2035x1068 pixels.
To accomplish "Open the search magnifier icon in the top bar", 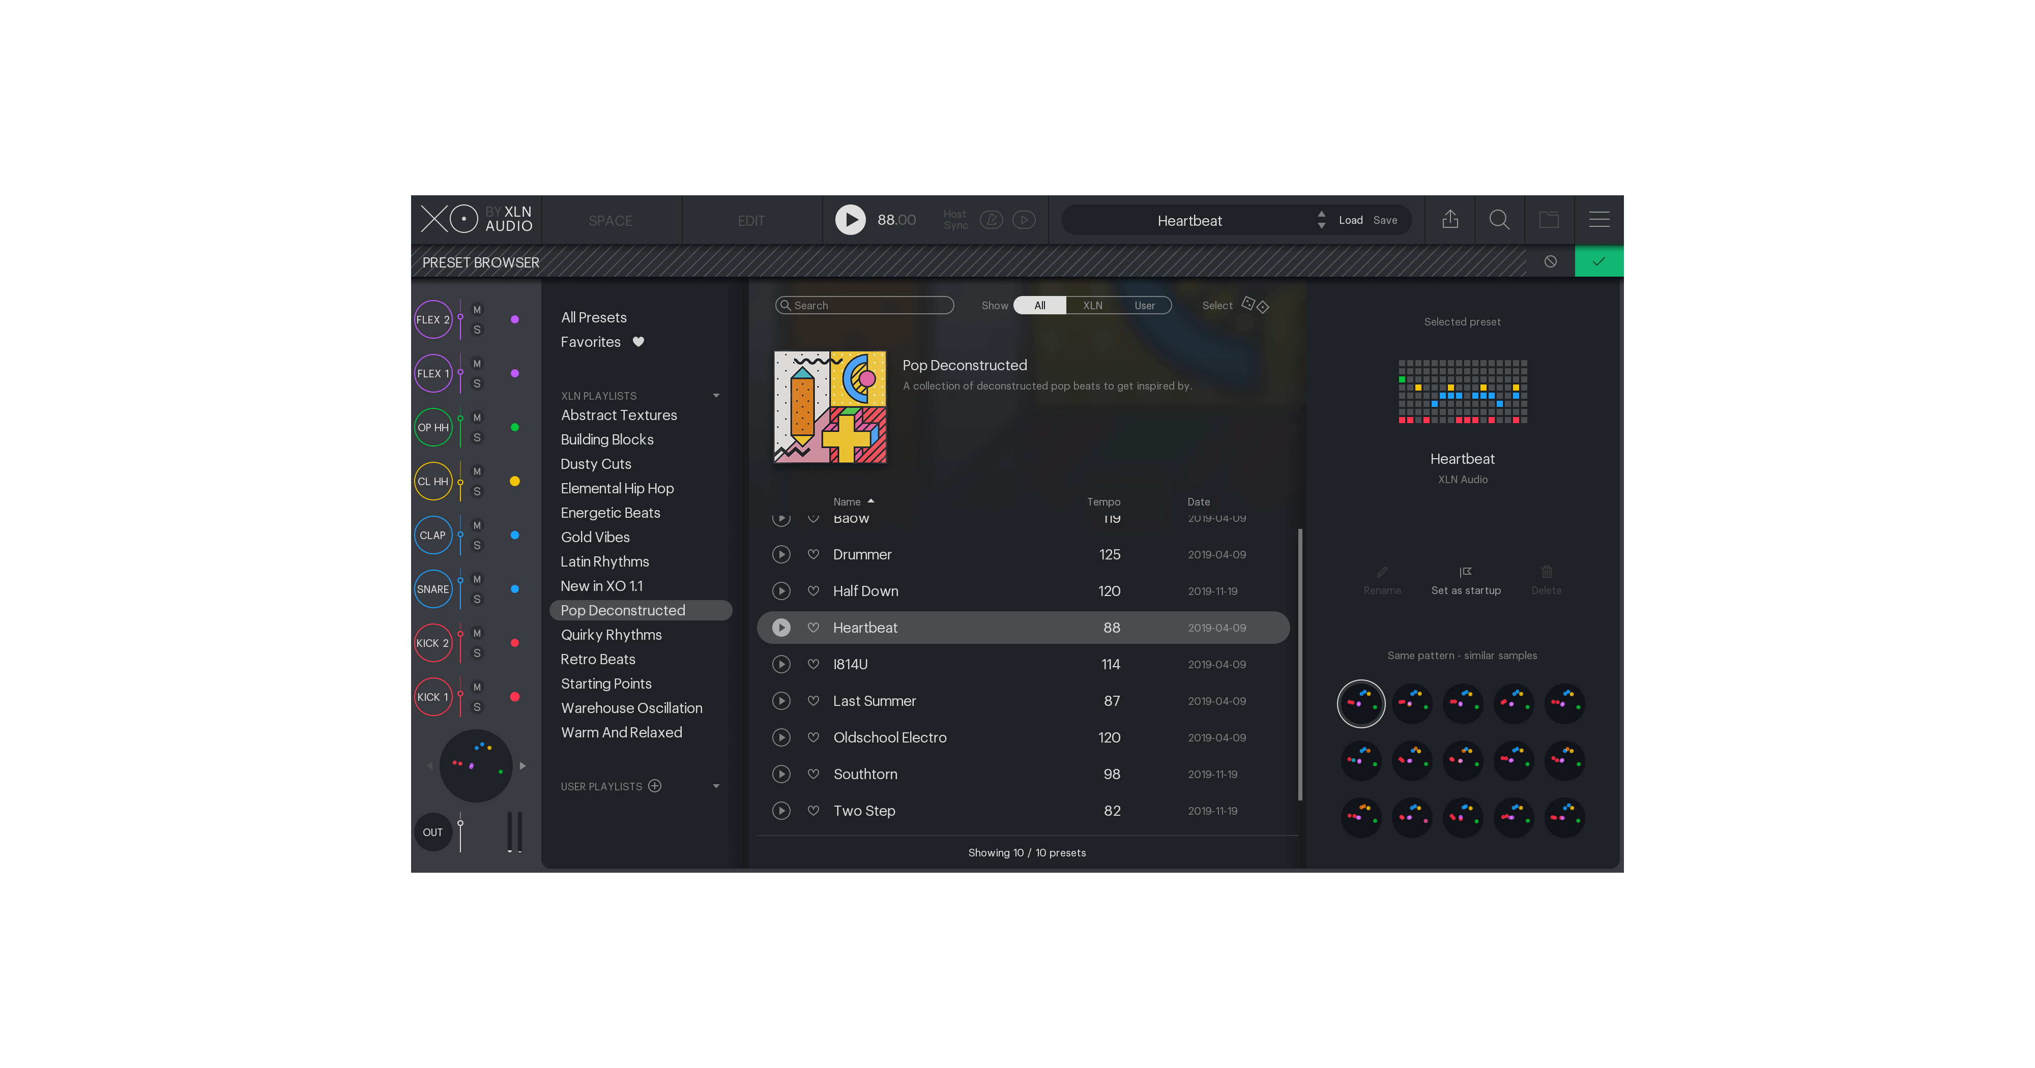I will coord(1499,220).
